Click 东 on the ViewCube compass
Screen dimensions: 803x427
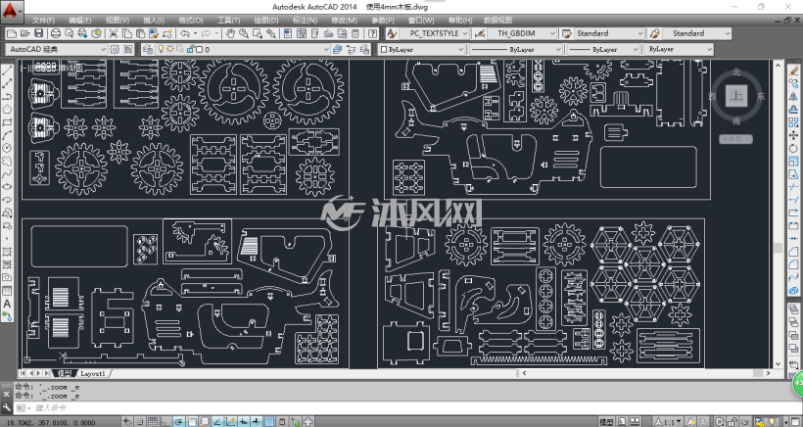tap(761, 96)
